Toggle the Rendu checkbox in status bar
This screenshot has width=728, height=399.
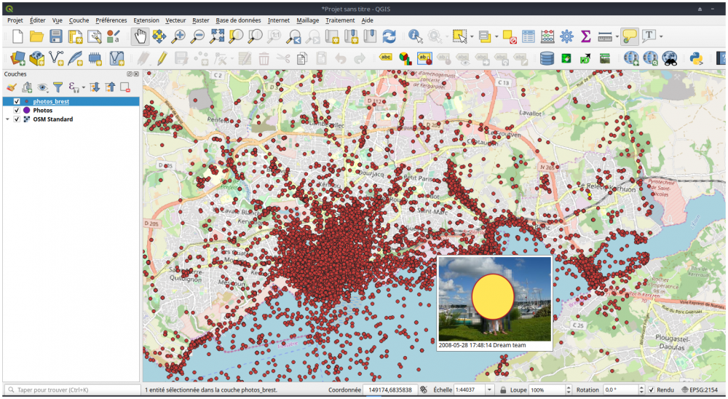point(652,390)
